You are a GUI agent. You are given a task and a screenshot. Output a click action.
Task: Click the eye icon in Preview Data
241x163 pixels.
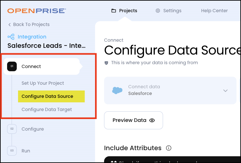(x=152, y=120)
